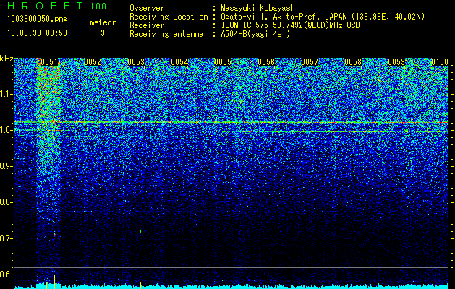Click the HROFFT title text
Screen dimensions: 455x289
click(x=45, y=6)
